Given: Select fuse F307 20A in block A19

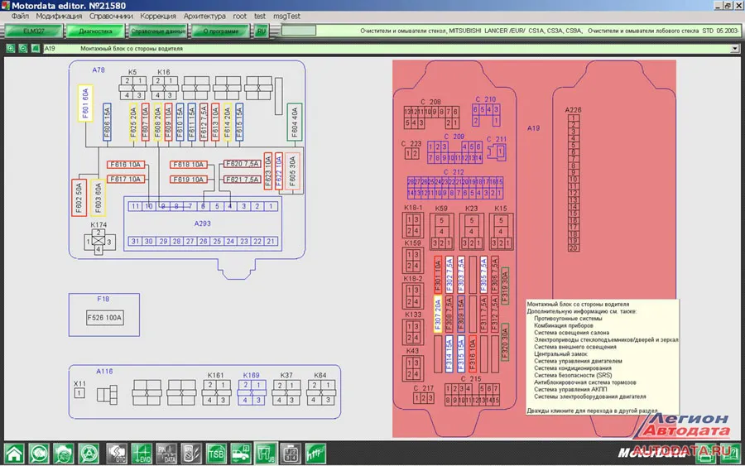Looking at the screenshot, I should point(438,314).
